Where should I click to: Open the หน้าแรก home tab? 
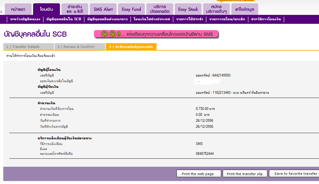point(18,9)
